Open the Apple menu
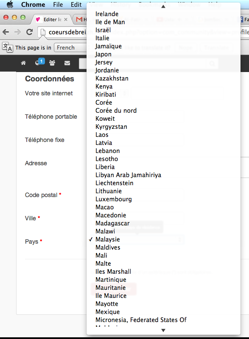Viewport: 249px width, 339px height. coord(10,4)
